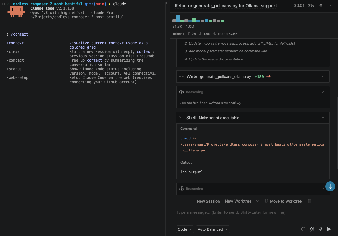Click the microphone voice input icon

321,229
